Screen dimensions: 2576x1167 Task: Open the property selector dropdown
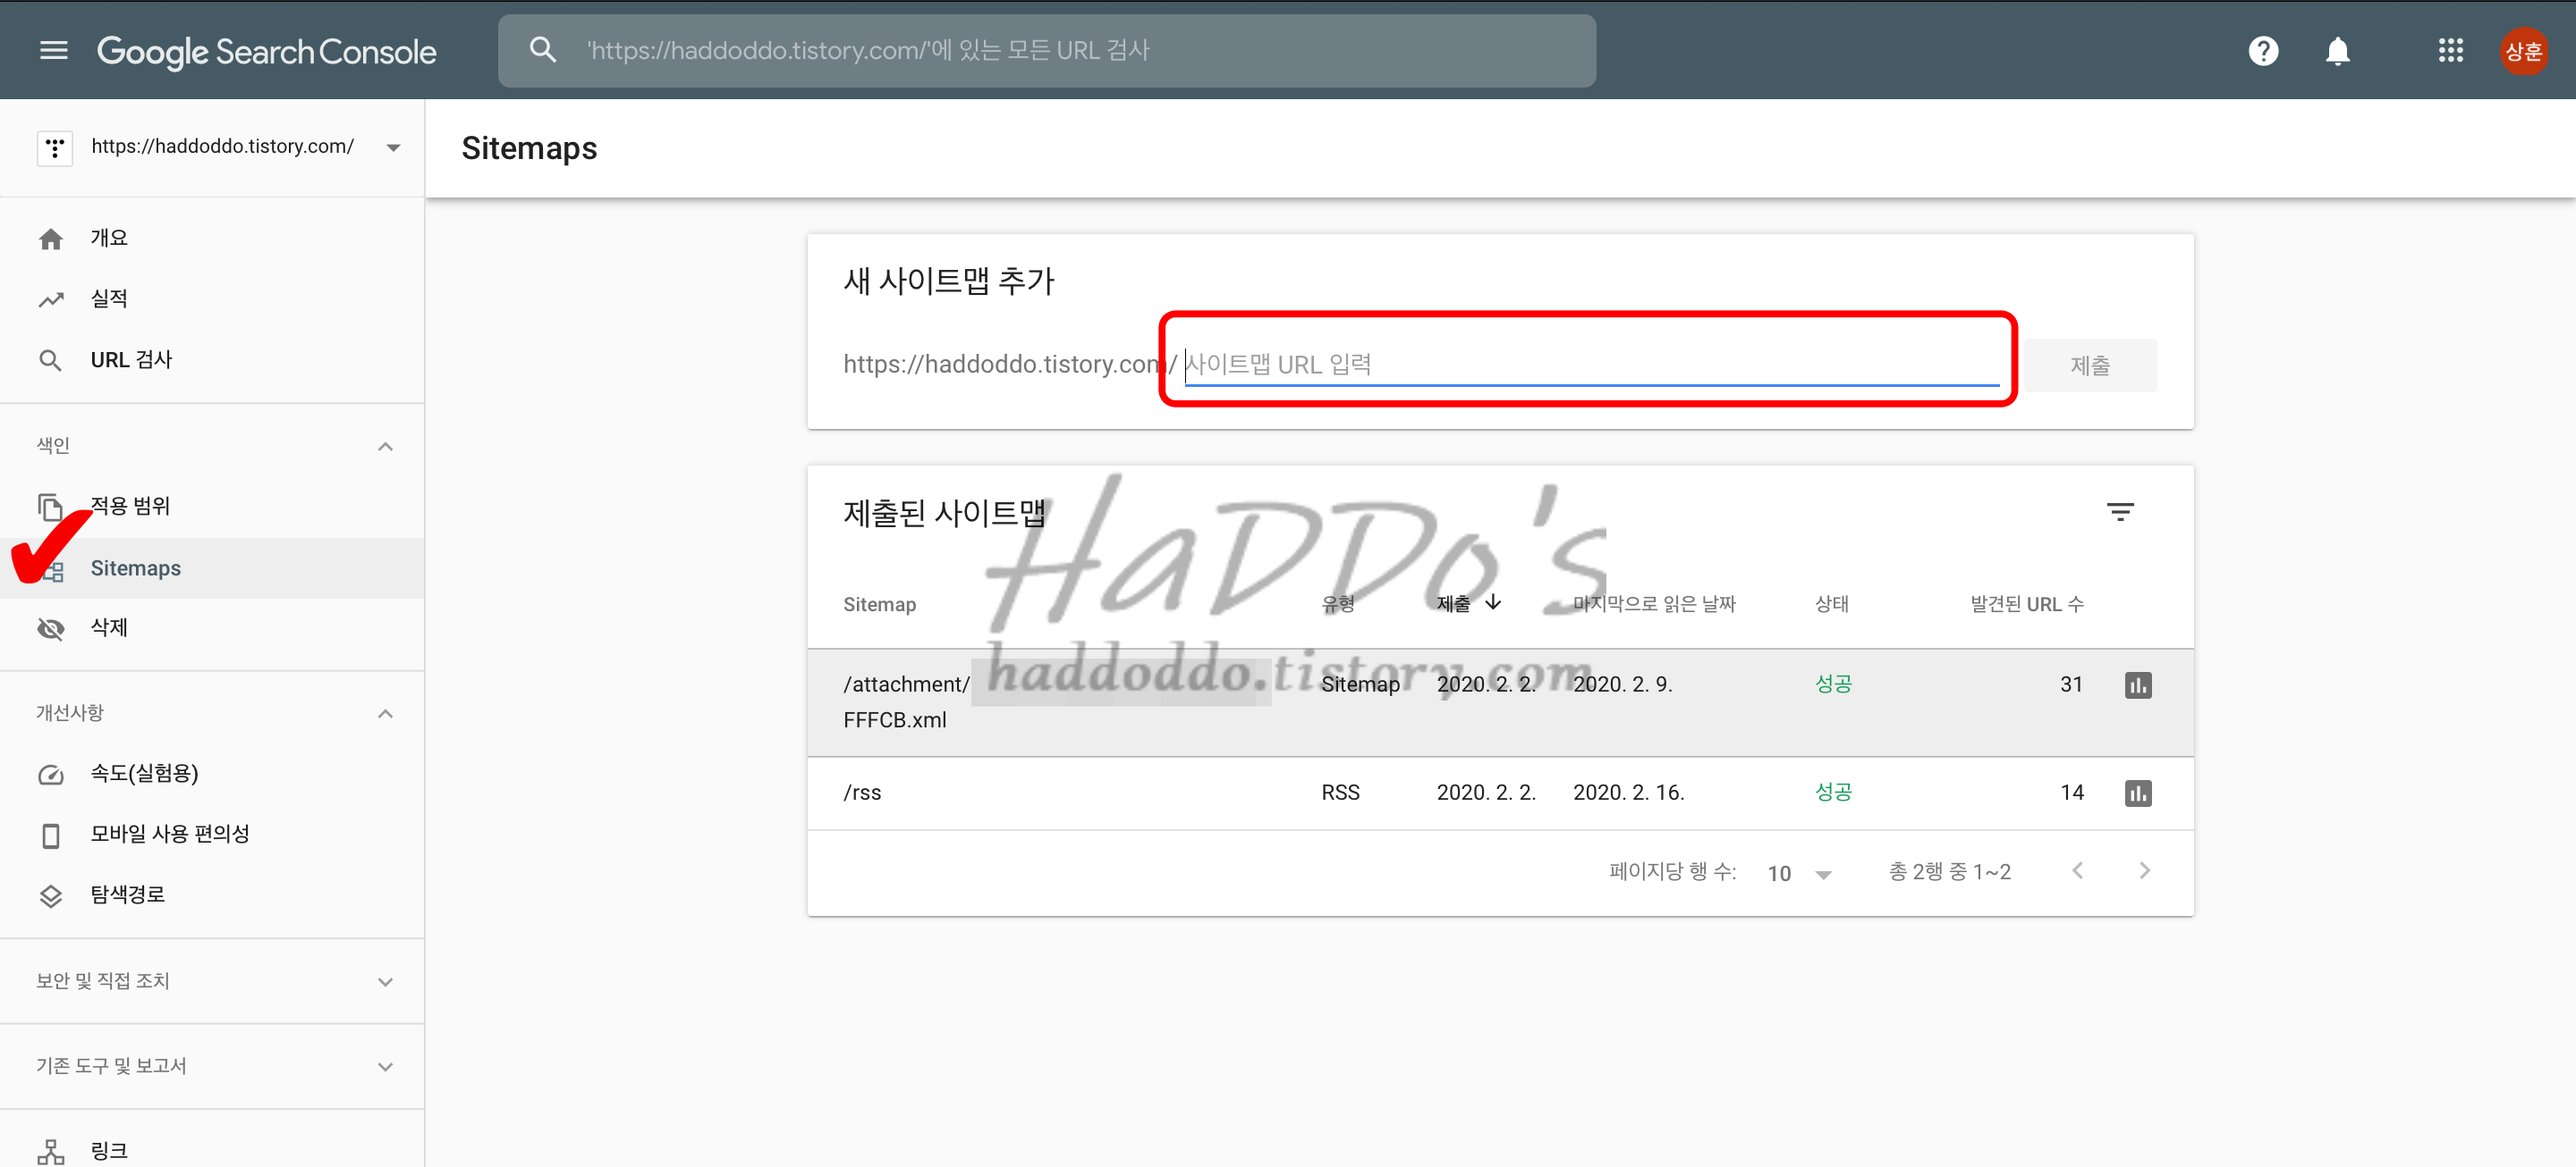pyautogui.click(x=393, y=147)
